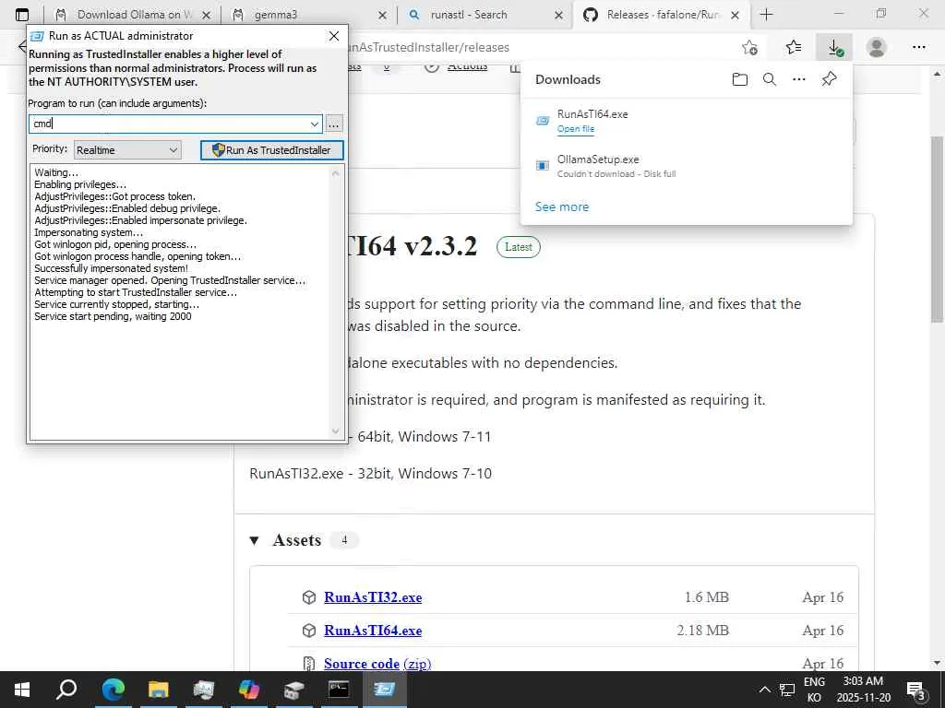Open File Explorer from the taskbar
Viewport: 945px width, 708px height.
click(x=158, y=690)
